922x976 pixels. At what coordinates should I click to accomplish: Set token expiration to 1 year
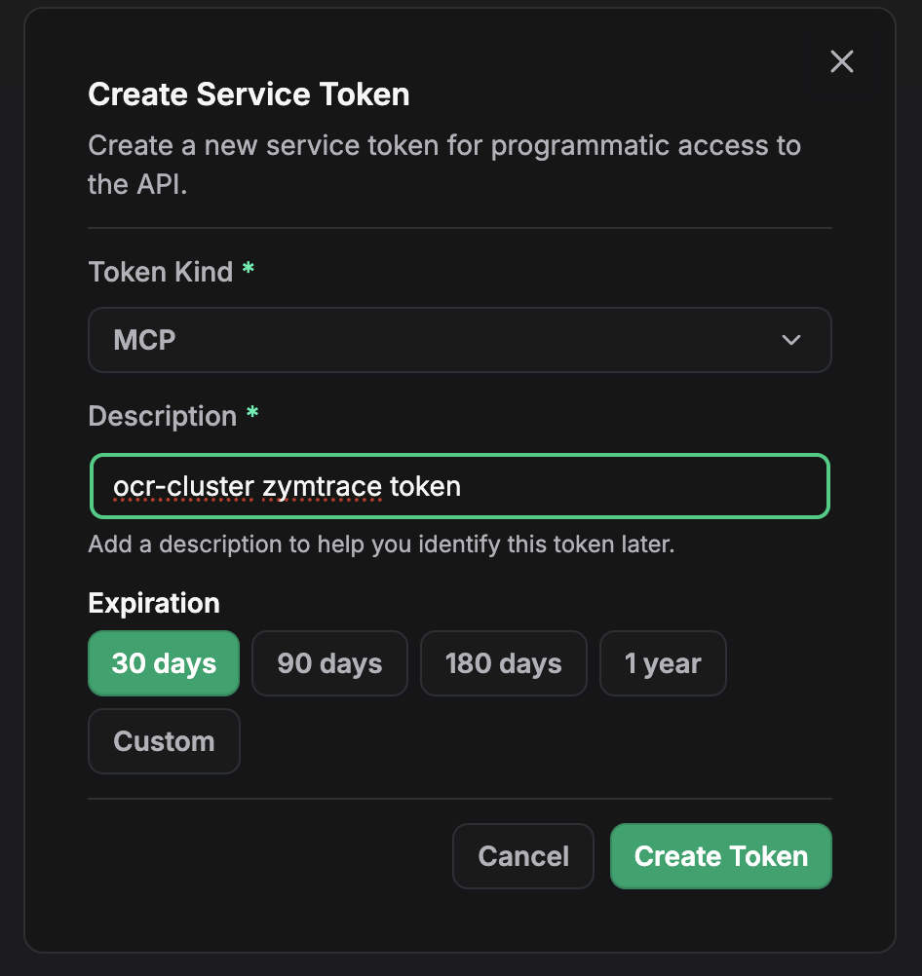[x=663, y=663]
